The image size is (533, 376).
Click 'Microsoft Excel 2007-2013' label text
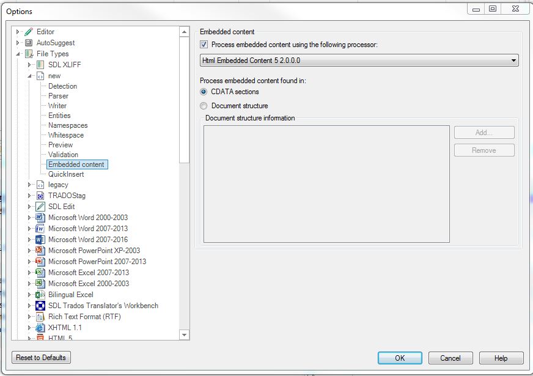(89, 273)
